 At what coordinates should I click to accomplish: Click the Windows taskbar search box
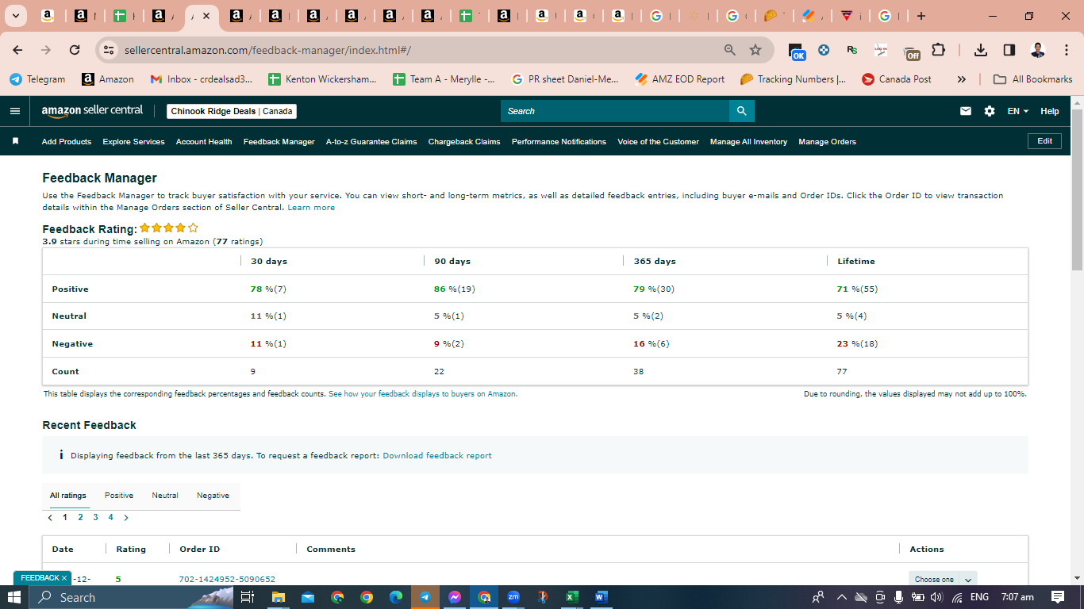(x=131, y=597)
